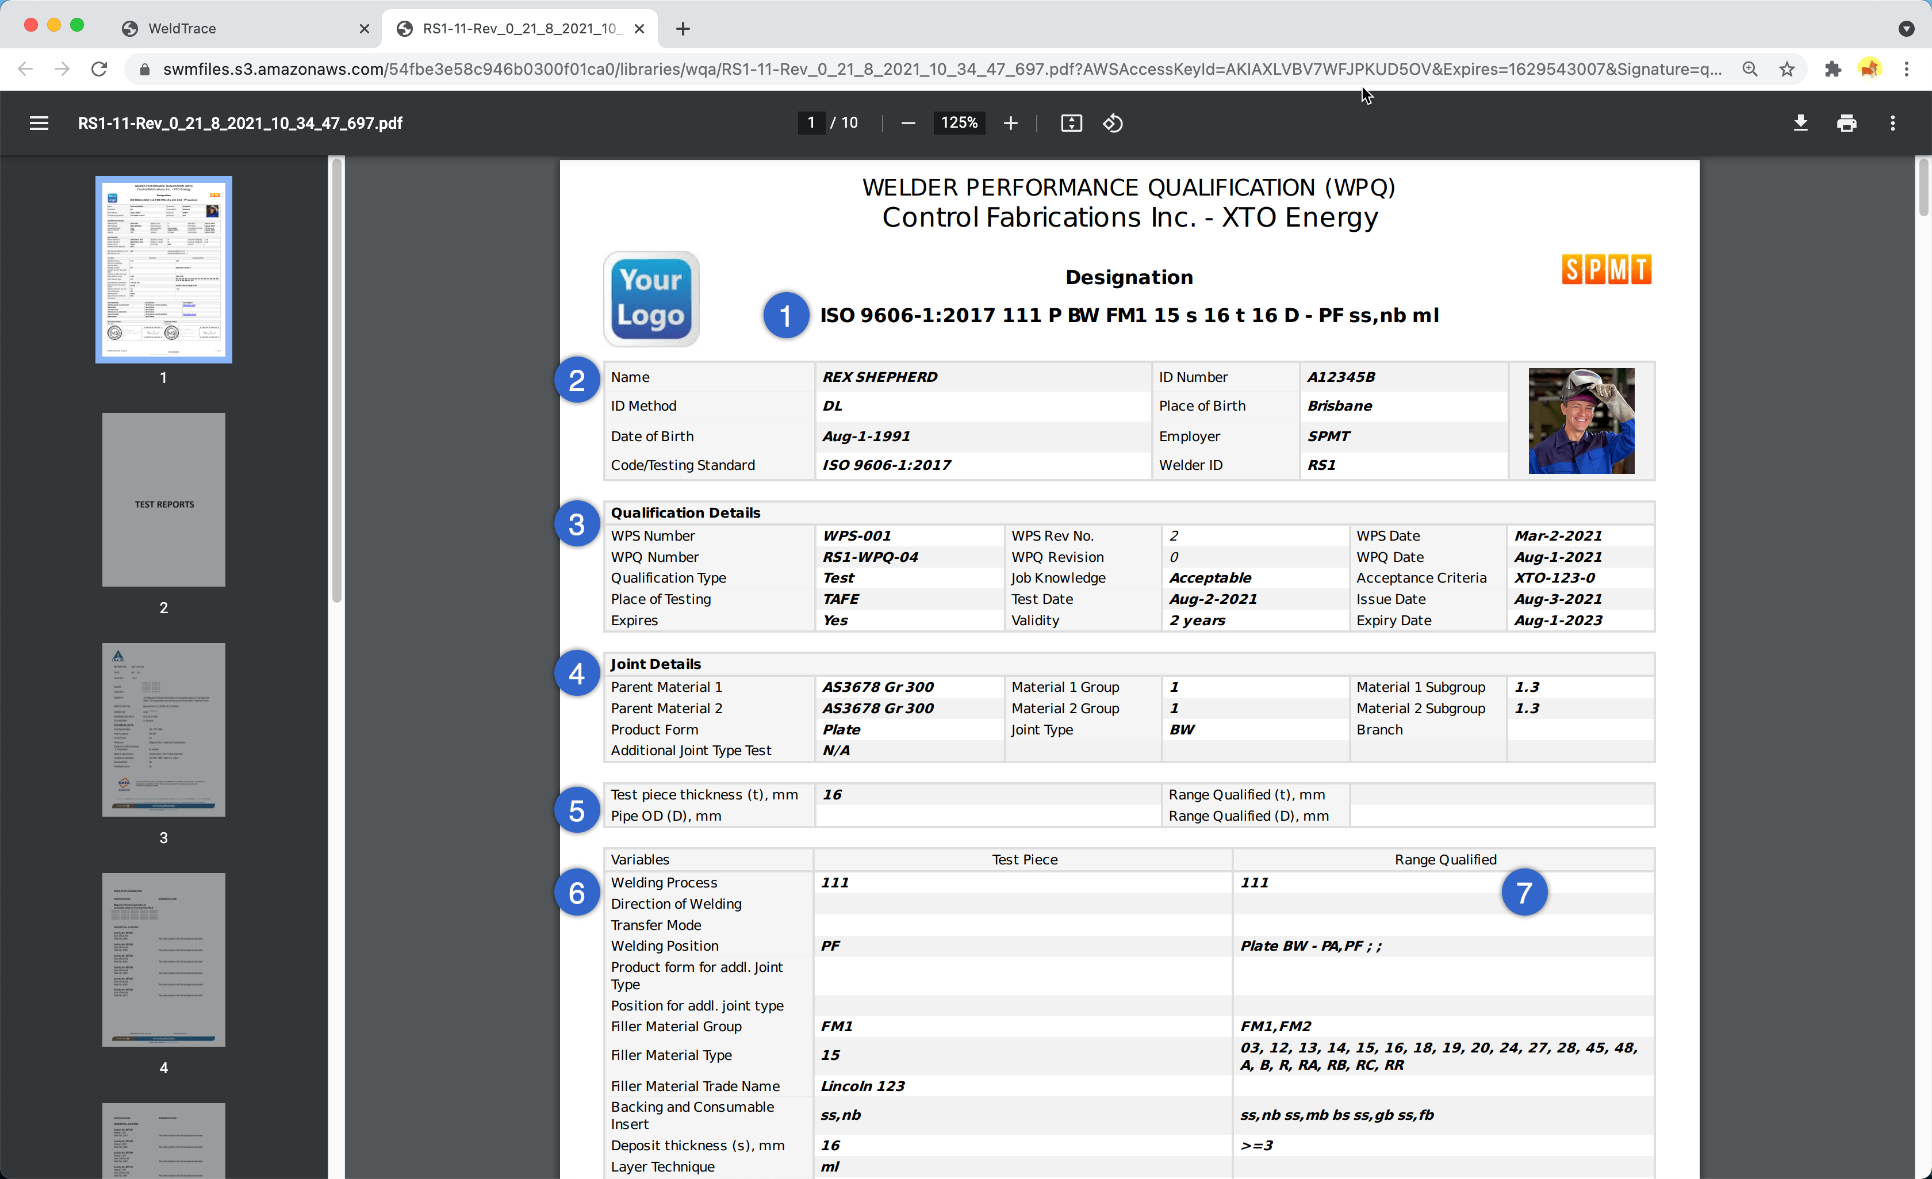This screenshot has width=1932, height=1179.
Task: Click the WPS Date value Mar-2-2021
Action: click(1558, 536)
